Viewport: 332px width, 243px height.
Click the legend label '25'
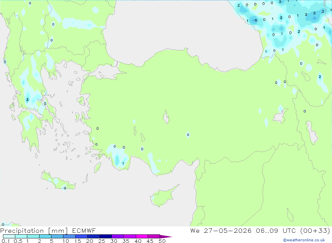[102, 241]
